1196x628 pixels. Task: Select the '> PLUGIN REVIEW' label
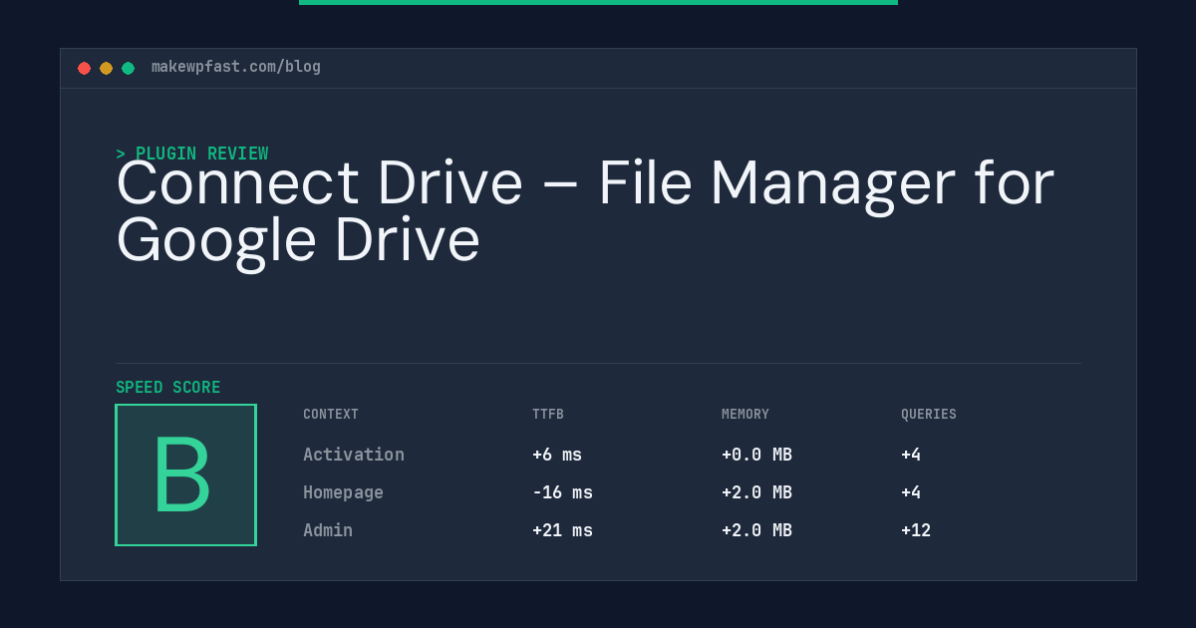[192, 154]
